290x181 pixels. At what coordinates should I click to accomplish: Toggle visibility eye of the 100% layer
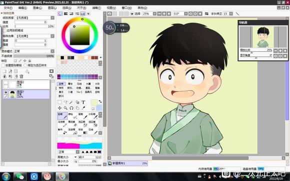(5, 92)
